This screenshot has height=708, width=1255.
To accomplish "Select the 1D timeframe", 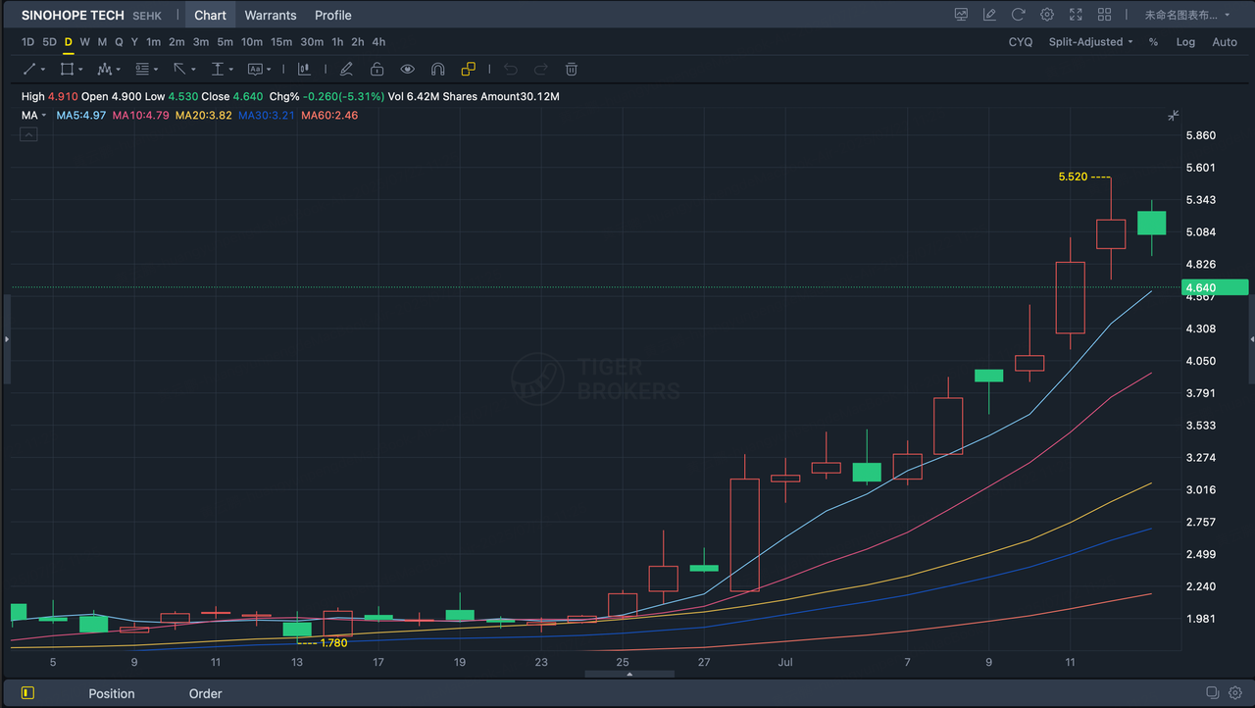I will coord(27,42).
